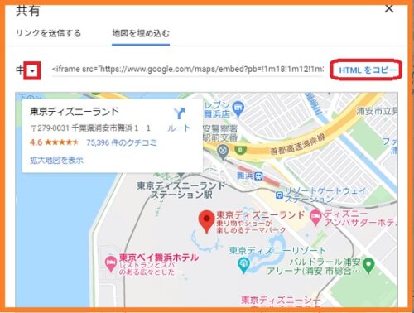414x313 pixels.
Task: Open 拡大地図を表示 link
Action: coord(56,160)
